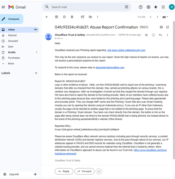Add emoji reaction next to Forward

[x=99, y=171]
